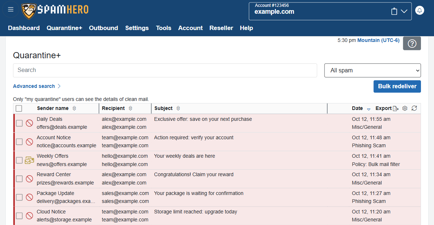Click blocked icon for Daily Deals row
Screen dimensions: 434x225
(x=29, y=123)
